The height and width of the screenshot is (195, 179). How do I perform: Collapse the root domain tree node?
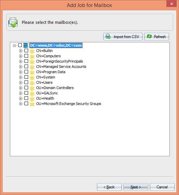point(15,45)
